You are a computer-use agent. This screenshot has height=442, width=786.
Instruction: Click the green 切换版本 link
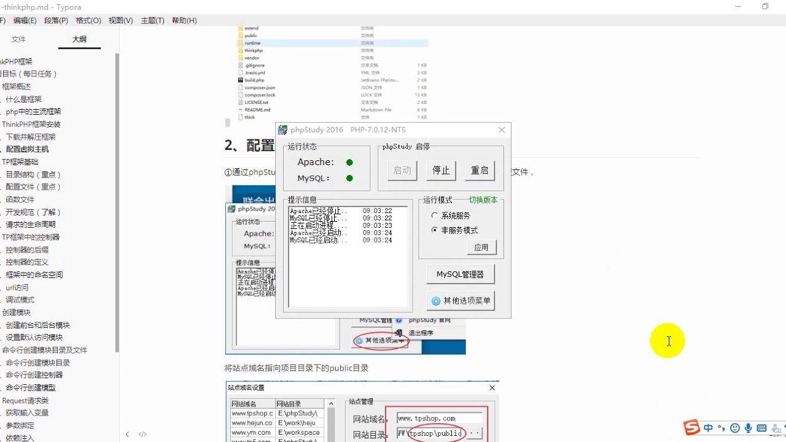pos(483,200)
